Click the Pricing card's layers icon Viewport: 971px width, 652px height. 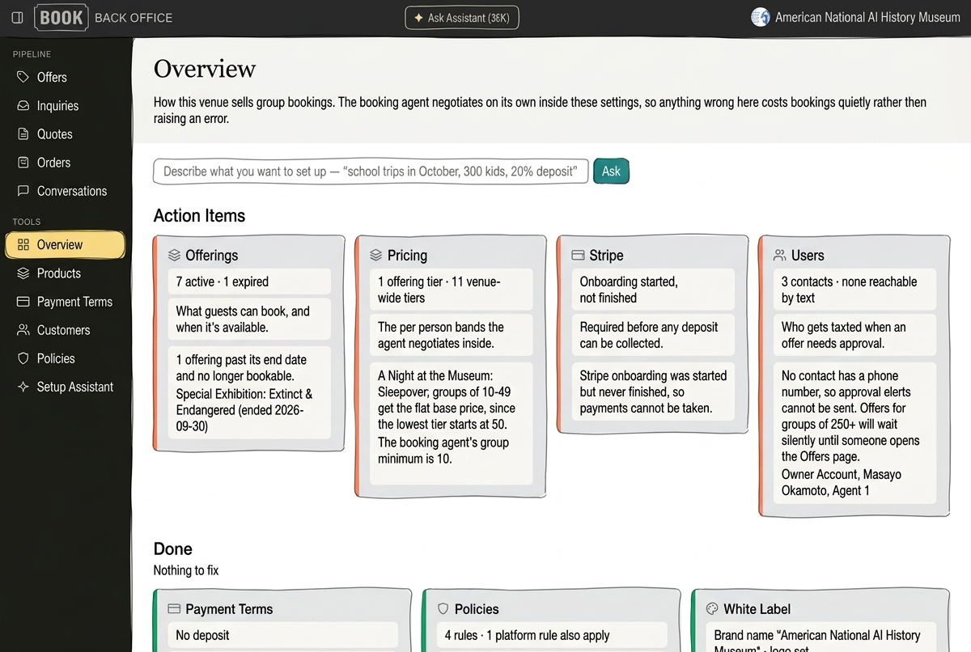tap(375, 255)
